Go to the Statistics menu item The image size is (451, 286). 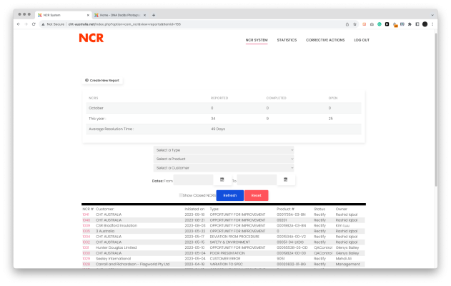coord(287,40)
